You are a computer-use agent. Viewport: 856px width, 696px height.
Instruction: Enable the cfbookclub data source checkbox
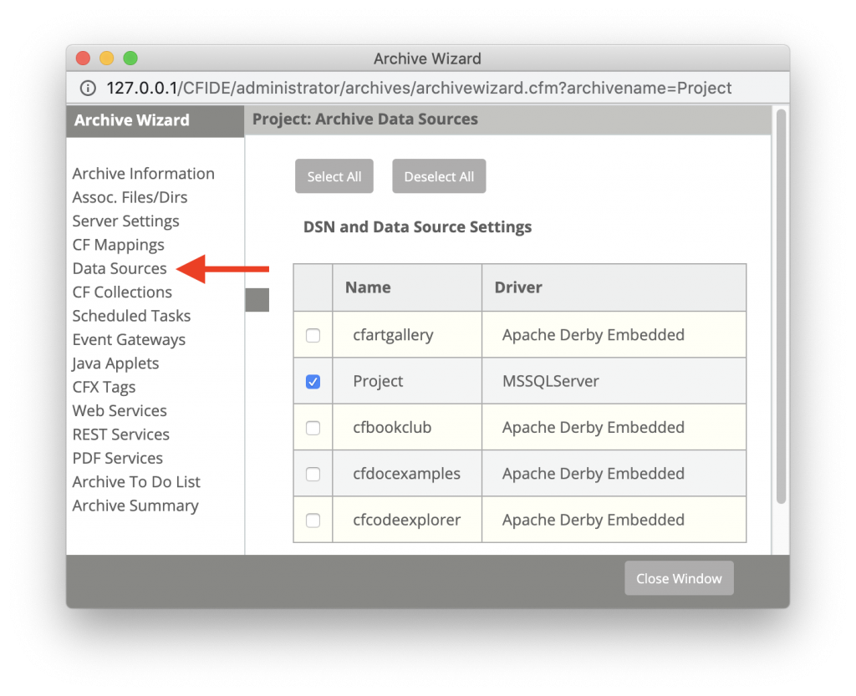point(313,428)
